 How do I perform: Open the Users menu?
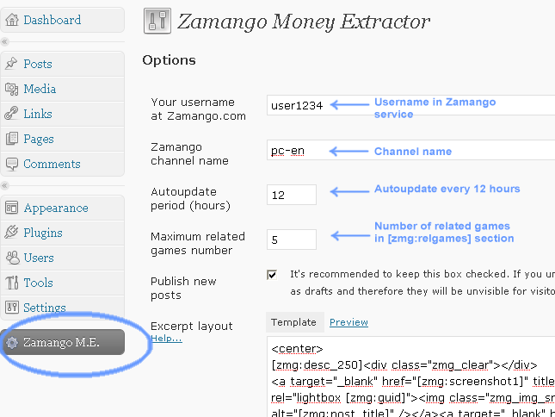tap(62, 258)
